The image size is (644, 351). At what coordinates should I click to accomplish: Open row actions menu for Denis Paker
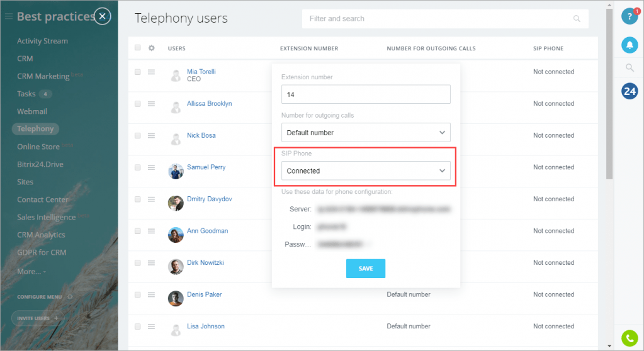(151, 295)
